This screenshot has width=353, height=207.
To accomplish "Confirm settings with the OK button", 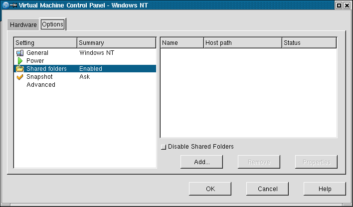I will (210, 189).
